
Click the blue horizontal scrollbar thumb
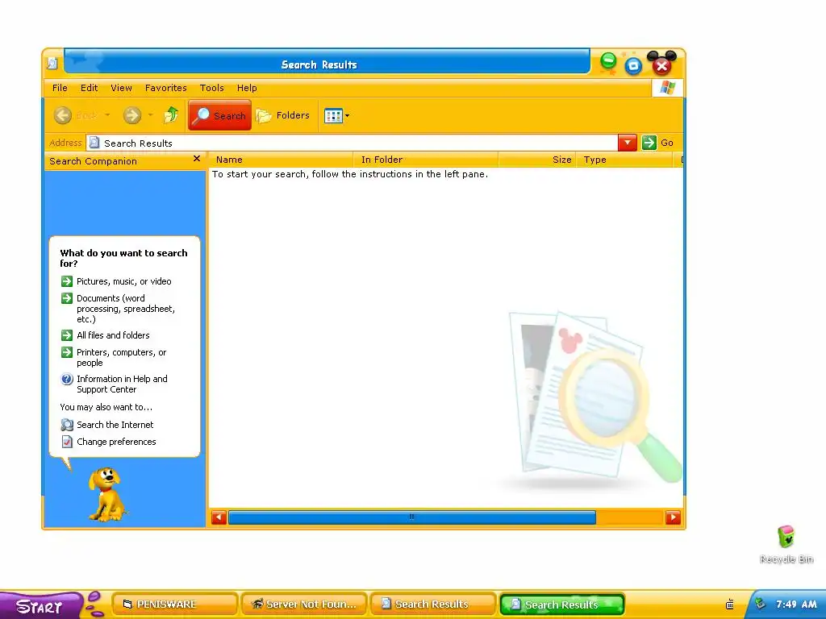[x=412, y=517]
